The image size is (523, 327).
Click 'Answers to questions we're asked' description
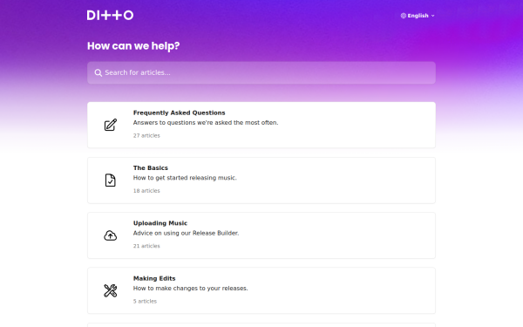(206, 122)
